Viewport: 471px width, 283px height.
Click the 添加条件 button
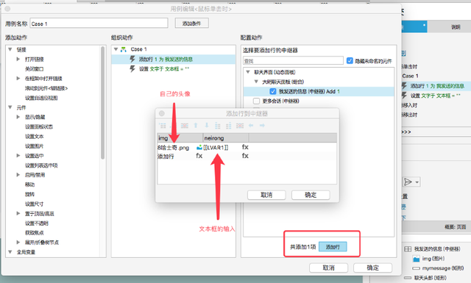click(191, 23)
